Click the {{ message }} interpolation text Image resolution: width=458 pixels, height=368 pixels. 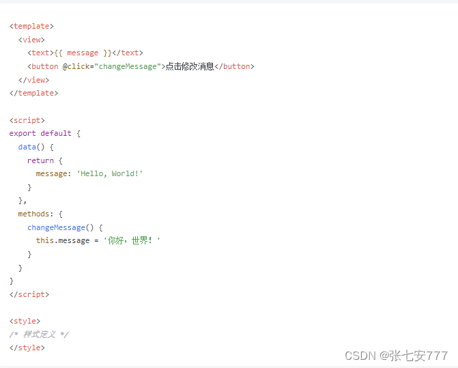83,53
